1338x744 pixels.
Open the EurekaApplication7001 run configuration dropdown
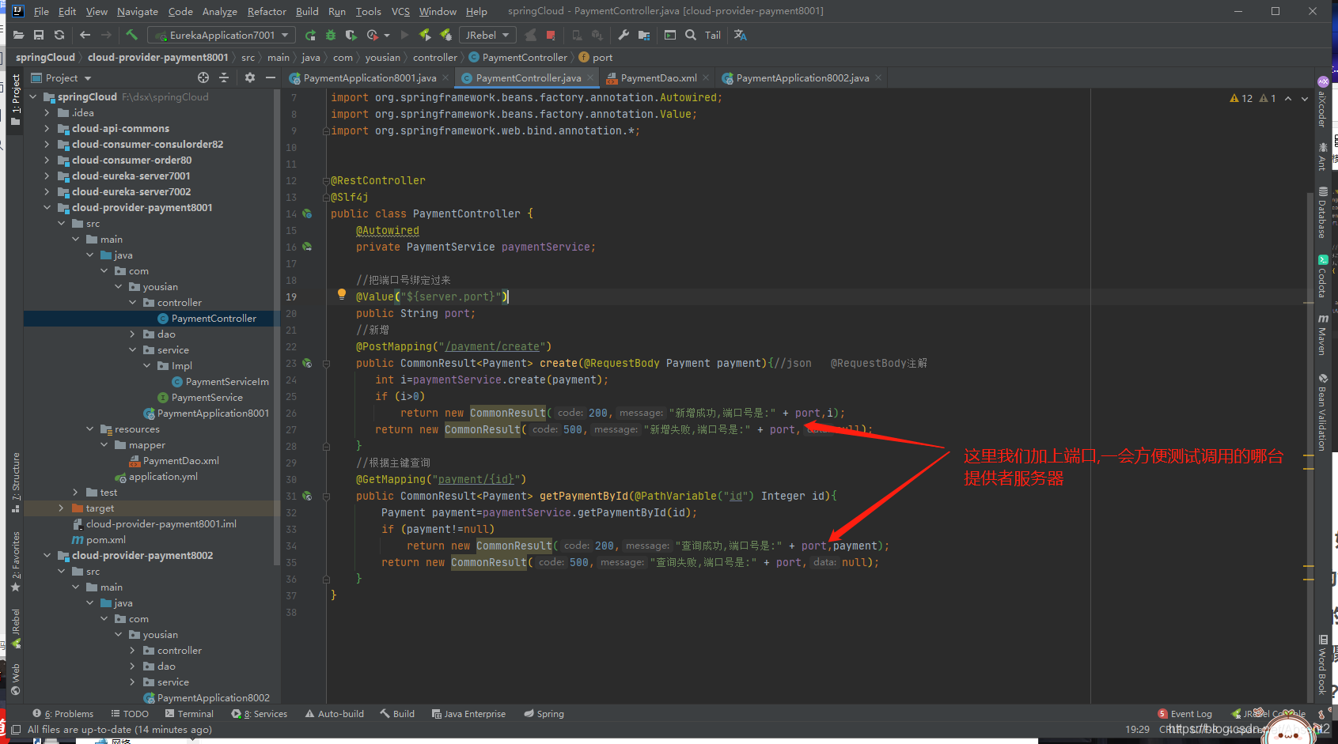[222, 35]
